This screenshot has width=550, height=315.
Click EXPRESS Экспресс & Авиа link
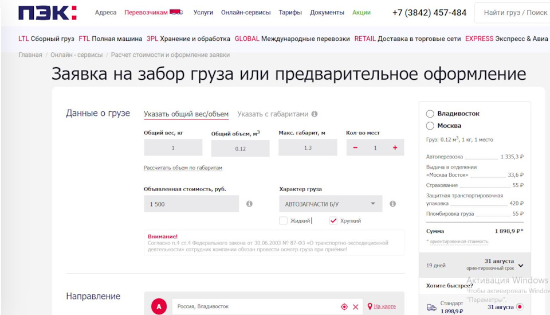click(506, 38)
